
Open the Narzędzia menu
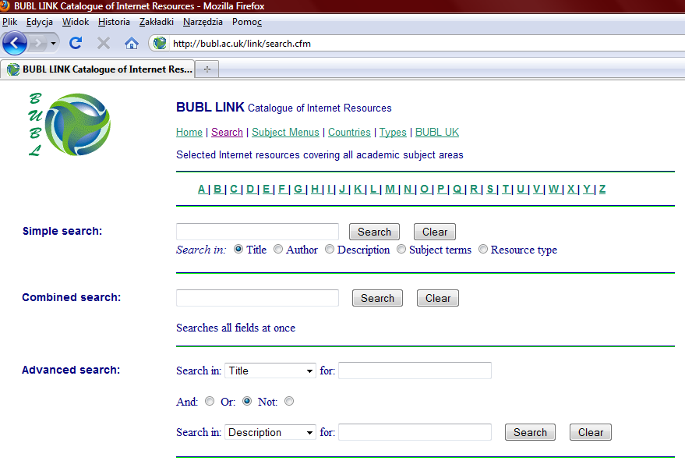pos(203,22)
